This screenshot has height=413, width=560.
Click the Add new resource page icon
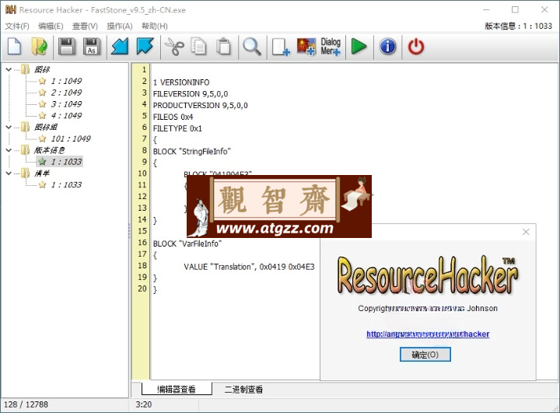[281, 47]
